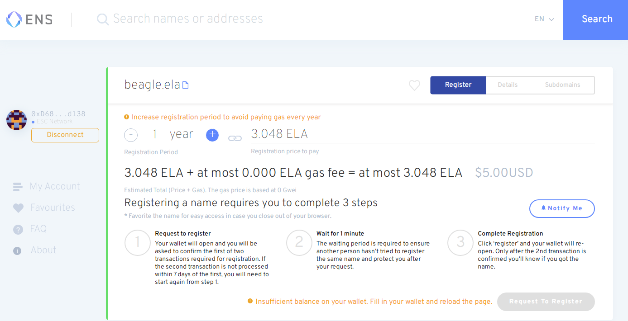Open the EN language dropdown
This screenshot has height=321, width=628.
click(544, 19)
